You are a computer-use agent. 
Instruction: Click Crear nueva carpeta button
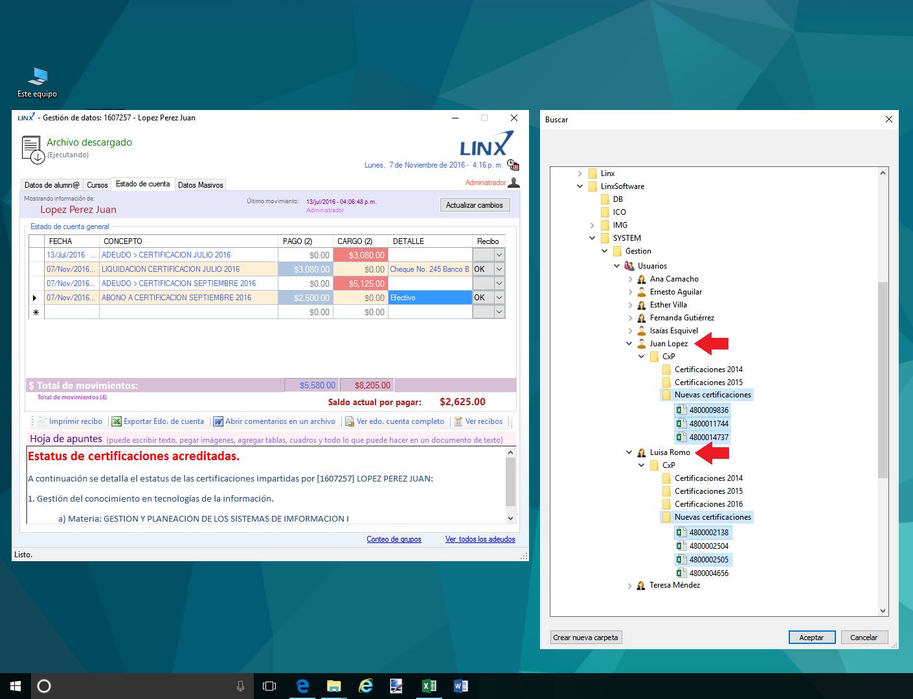tap(586, 638)
